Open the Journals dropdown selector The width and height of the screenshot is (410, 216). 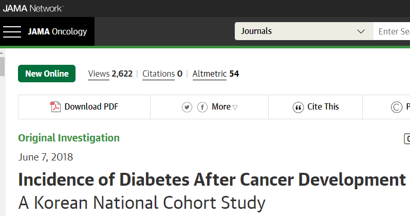304,31
